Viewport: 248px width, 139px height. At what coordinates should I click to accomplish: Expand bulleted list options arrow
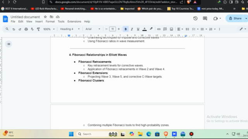tap(206, 29)
